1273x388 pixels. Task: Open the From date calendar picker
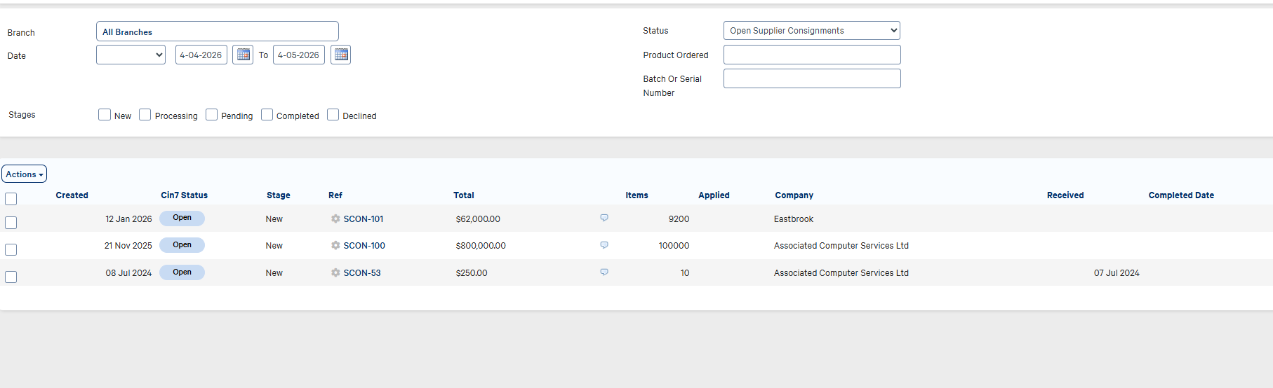[243, 55]
